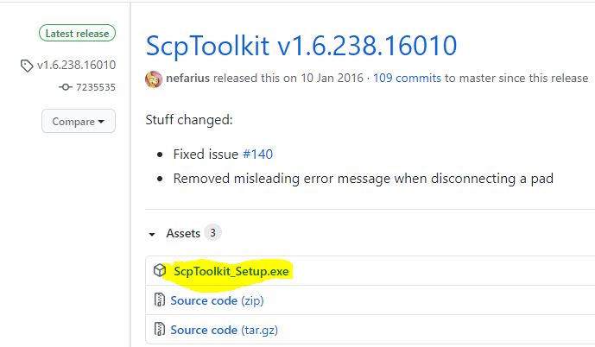Screen dimensions: 595x347
Task: Open the ScpToolkit v1.6.238.16010 release title
Action: (301, 46)
